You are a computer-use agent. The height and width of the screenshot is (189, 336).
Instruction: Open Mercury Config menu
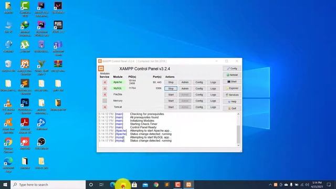pyautogui.click(x=199, y=101)
